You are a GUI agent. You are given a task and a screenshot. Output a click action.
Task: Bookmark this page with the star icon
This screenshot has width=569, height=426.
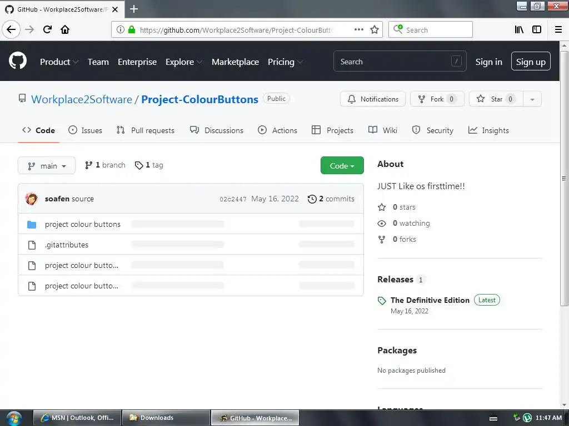point(375,29)
